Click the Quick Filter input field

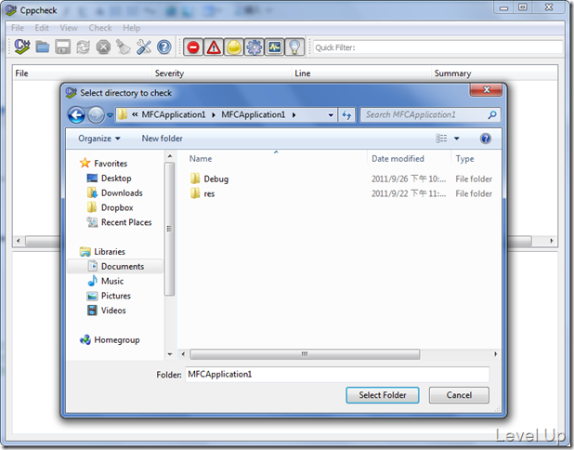pyautogui.click(x=437, y=47)
